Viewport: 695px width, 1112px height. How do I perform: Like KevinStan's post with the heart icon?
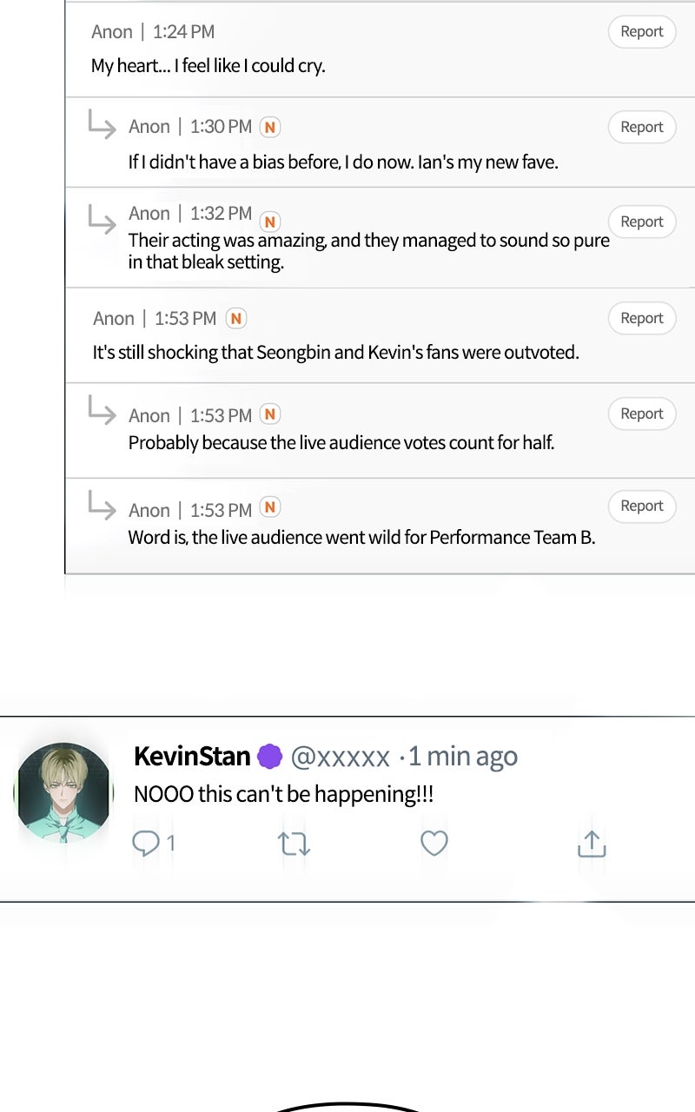(434, 843)
